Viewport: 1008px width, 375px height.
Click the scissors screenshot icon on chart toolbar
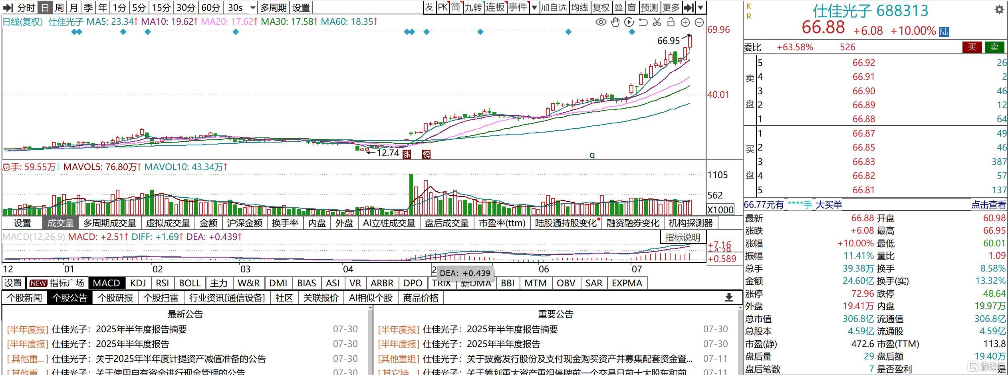tap(657, 23)
